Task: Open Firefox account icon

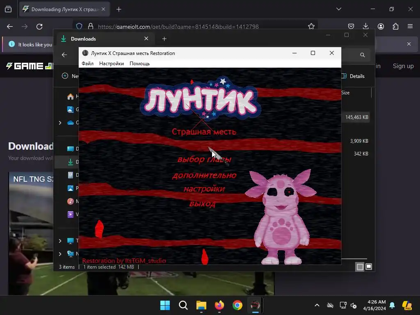Action: [381, 26]
